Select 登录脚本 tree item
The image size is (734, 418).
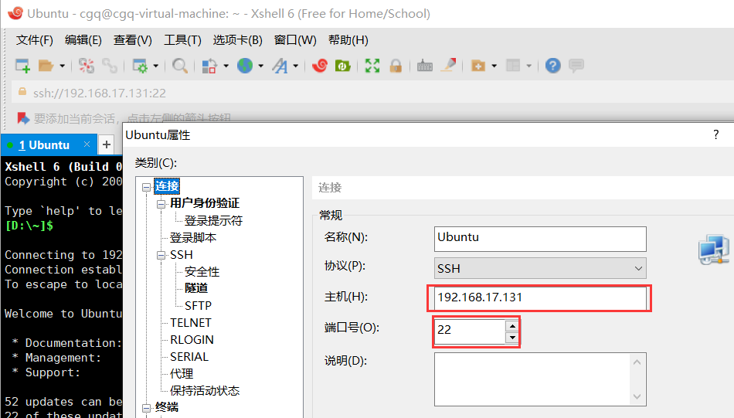pos(193,237)
